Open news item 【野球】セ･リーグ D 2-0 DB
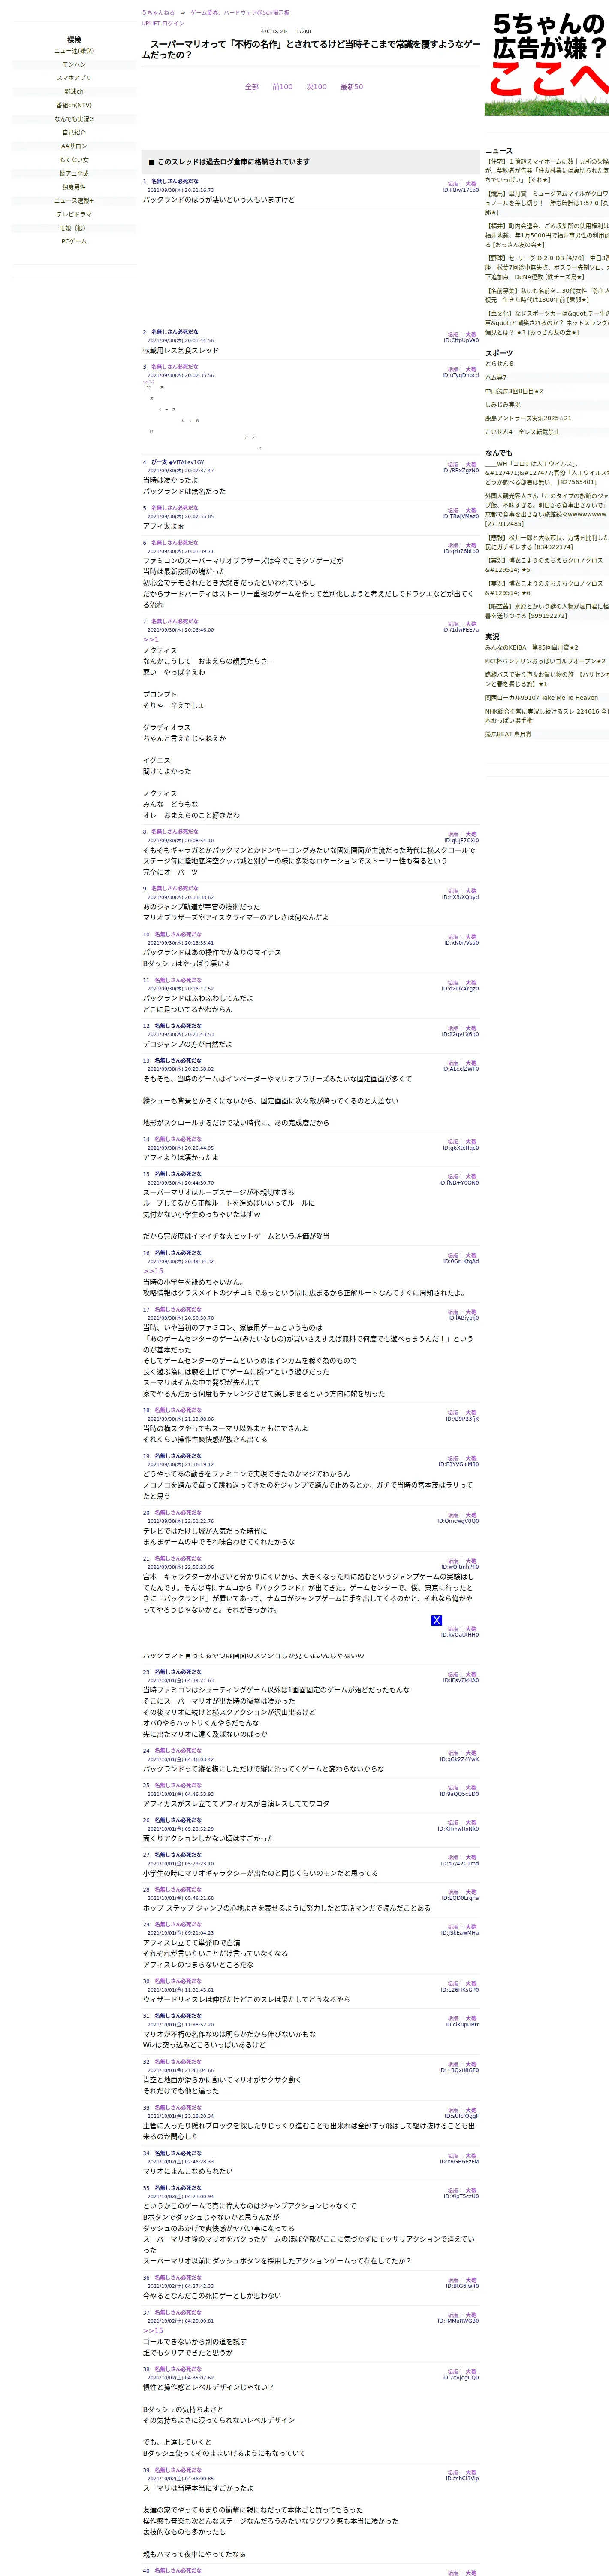Viewport: 609px width, 2576px height. coord(547,267)
